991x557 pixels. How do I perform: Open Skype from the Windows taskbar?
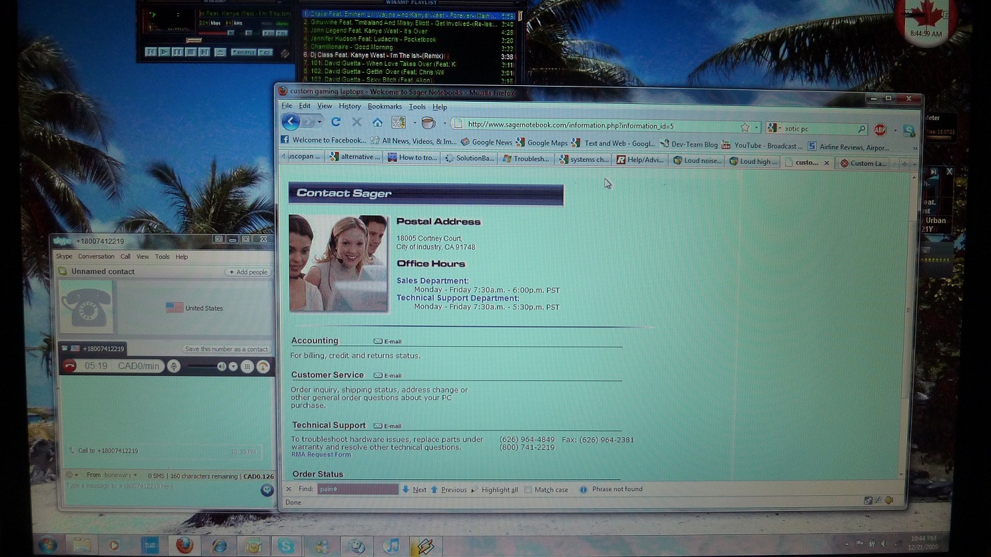pos(286,546)
